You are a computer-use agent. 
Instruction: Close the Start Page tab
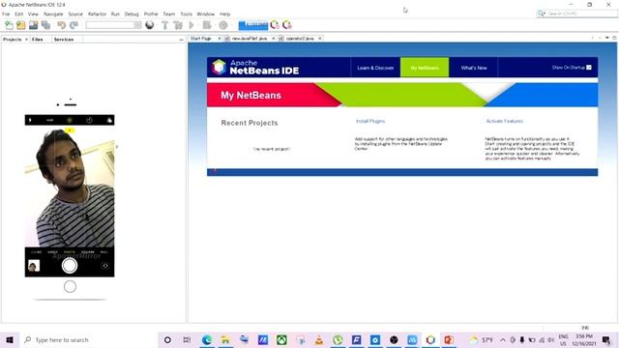point(220,39)
